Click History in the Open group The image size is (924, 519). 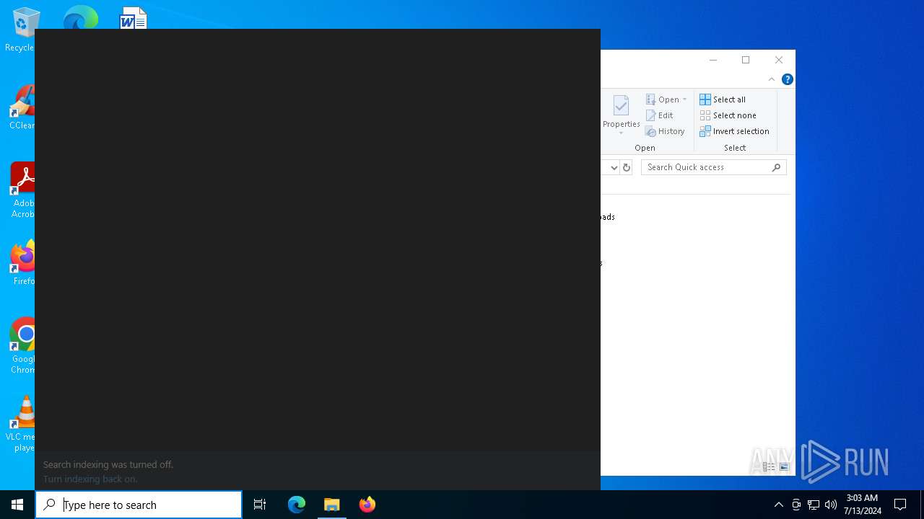tap(665, 131)
